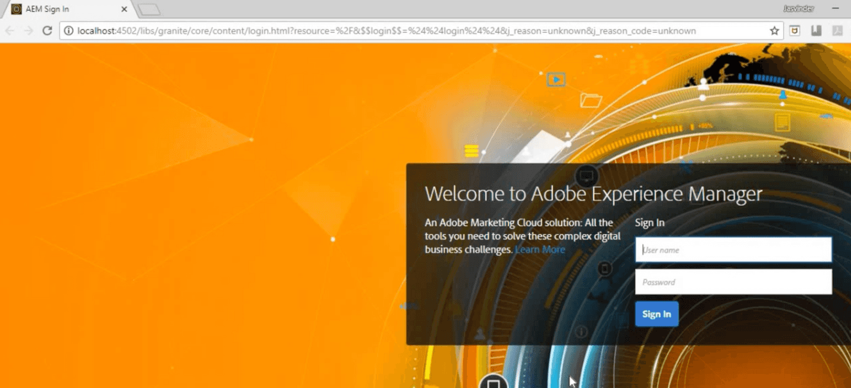Image resolution: width=851 pixels, height=388 pixels.
Task: Open the Learn More link
Action: (540, 249)
